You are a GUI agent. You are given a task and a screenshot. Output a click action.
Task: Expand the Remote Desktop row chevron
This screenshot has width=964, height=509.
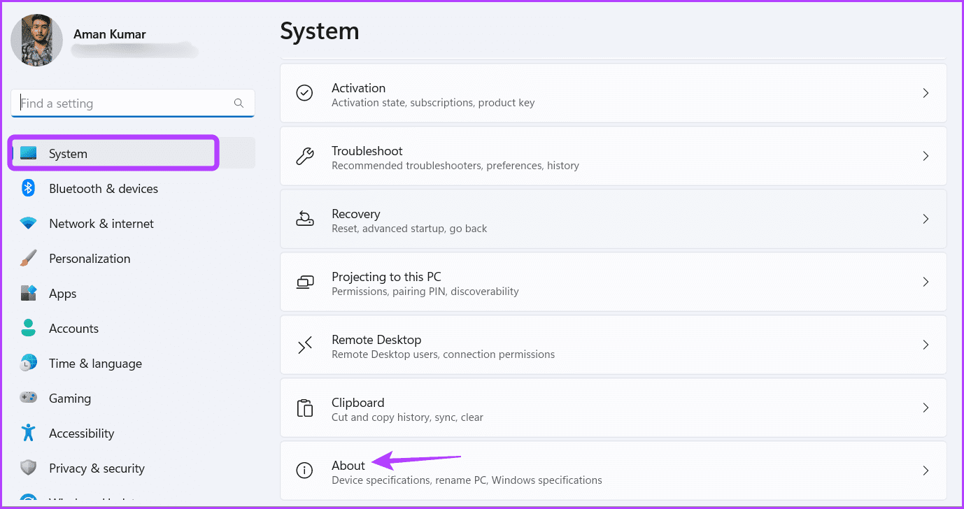pyautogui.click(x=926, y=345)
